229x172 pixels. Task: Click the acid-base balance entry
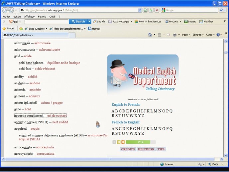coord(50,63)
